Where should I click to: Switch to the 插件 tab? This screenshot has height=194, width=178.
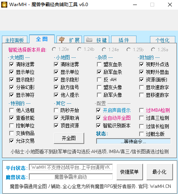(124, 40)
